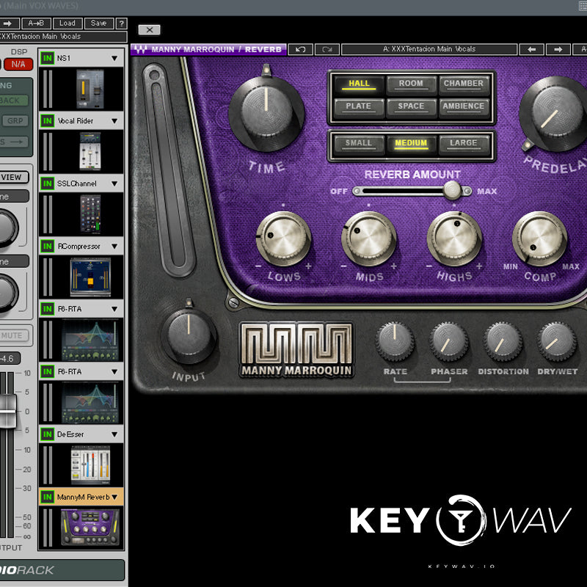Load previous preset with left arrow
The image size is (587, 587).
coord(531,49)
